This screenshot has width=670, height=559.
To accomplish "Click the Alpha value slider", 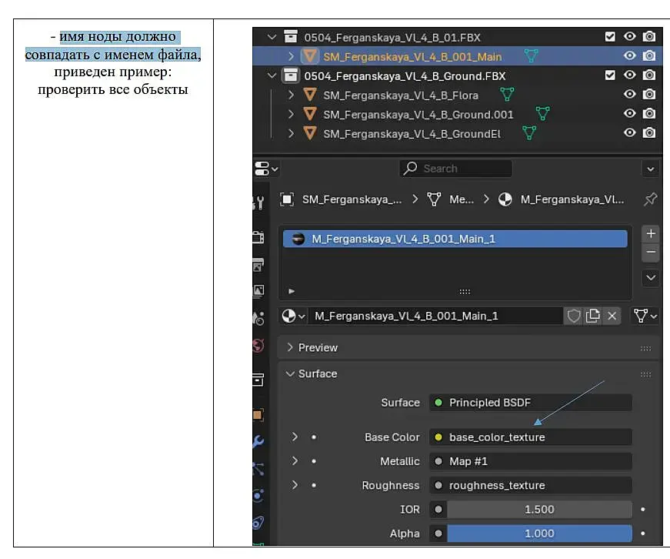I will coord(538,534).
